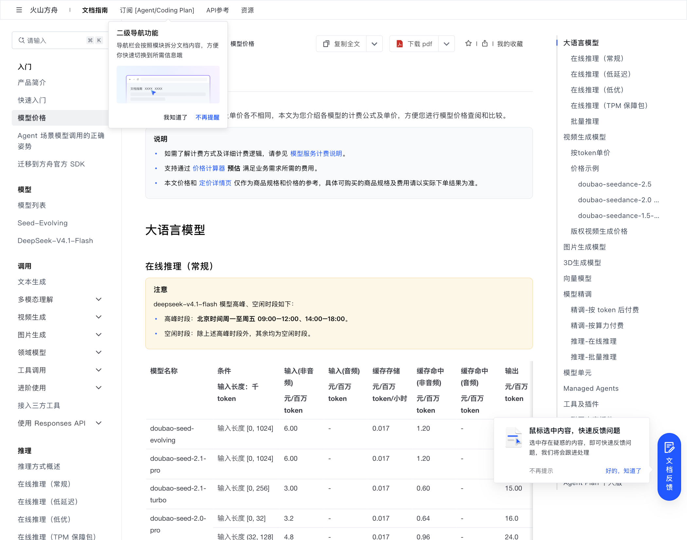687x540 pixels.
Task: Jump to doubao-seedance-2.5 in outline
Action: coord(614,184)
